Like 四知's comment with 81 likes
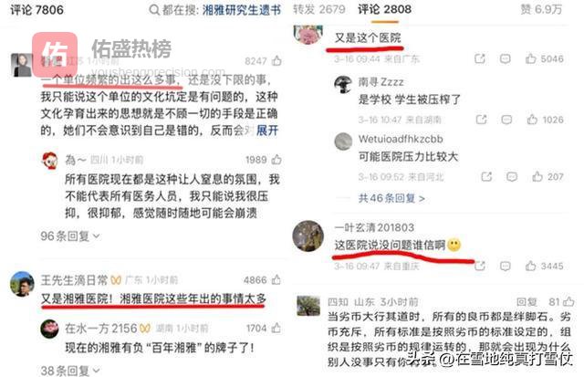 568,301
